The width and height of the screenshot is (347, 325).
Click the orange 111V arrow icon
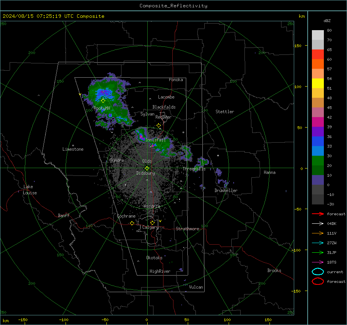pyautogui.click(x=318, y=233)
